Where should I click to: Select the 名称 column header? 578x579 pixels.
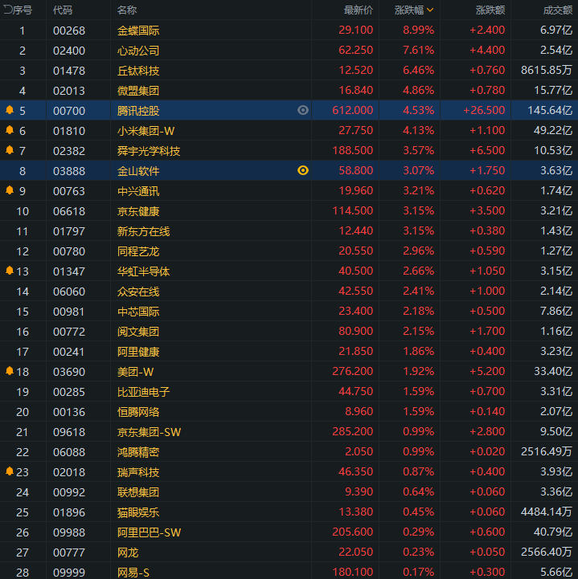click(x=127, y=10)
